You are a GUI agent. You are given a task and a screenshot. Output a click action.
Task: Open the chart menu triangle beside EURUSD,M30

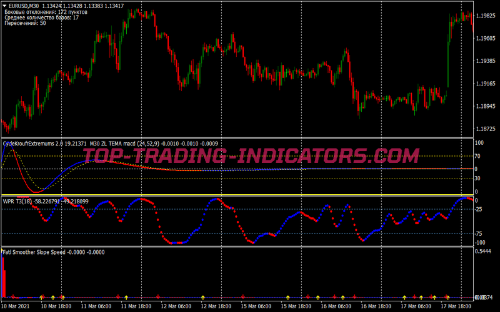coord(4,6)
